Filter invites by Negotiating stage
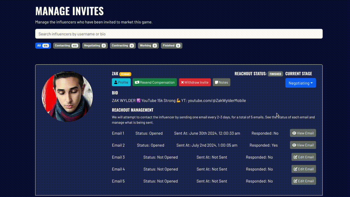Screen dimensions: 350x197 point(95,46)
